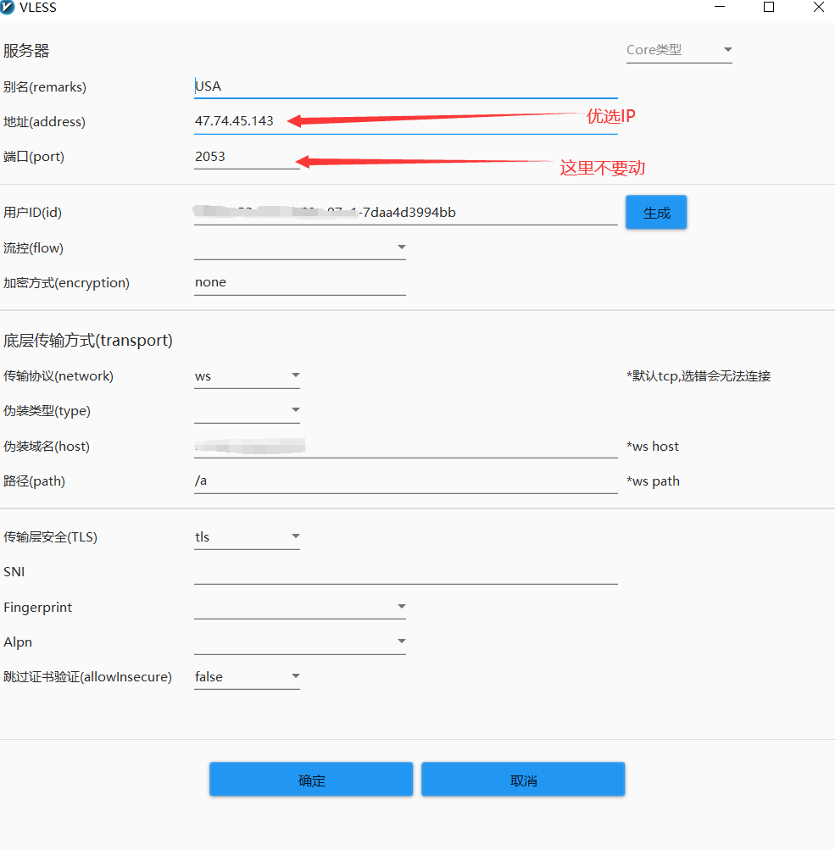
Task: Click the 确定 confirm button
Action: tap(311, 780)
